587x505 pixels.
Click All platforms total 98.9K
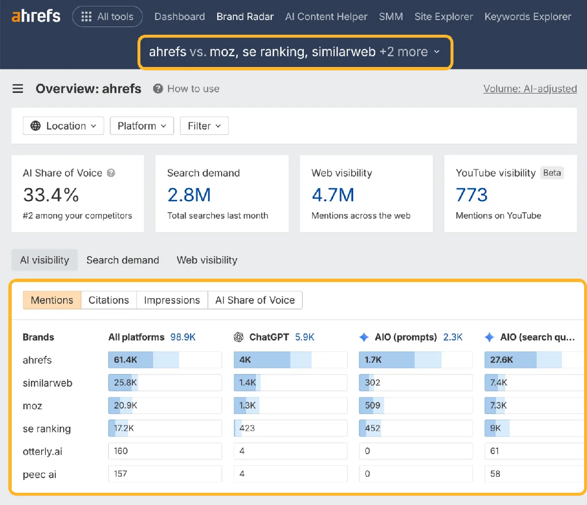(183, 337)
